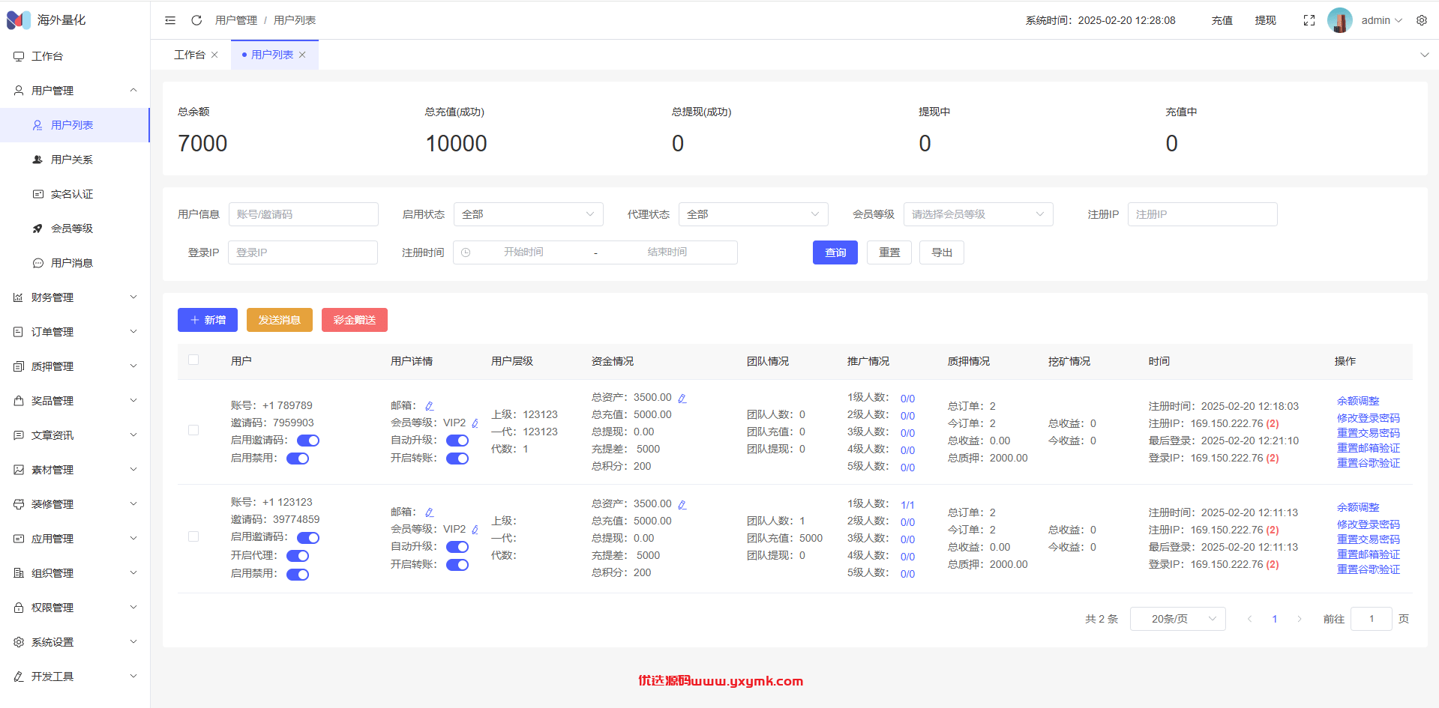The width and height of the screenshot is (1439, 708).
Task: Click the 查询 search button
Action: pyautogui.click(x=835, y=252)
